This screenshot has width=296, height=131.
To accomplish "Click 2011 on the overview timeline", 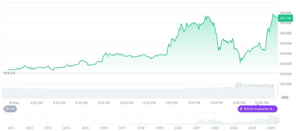I will coord(11,128).
